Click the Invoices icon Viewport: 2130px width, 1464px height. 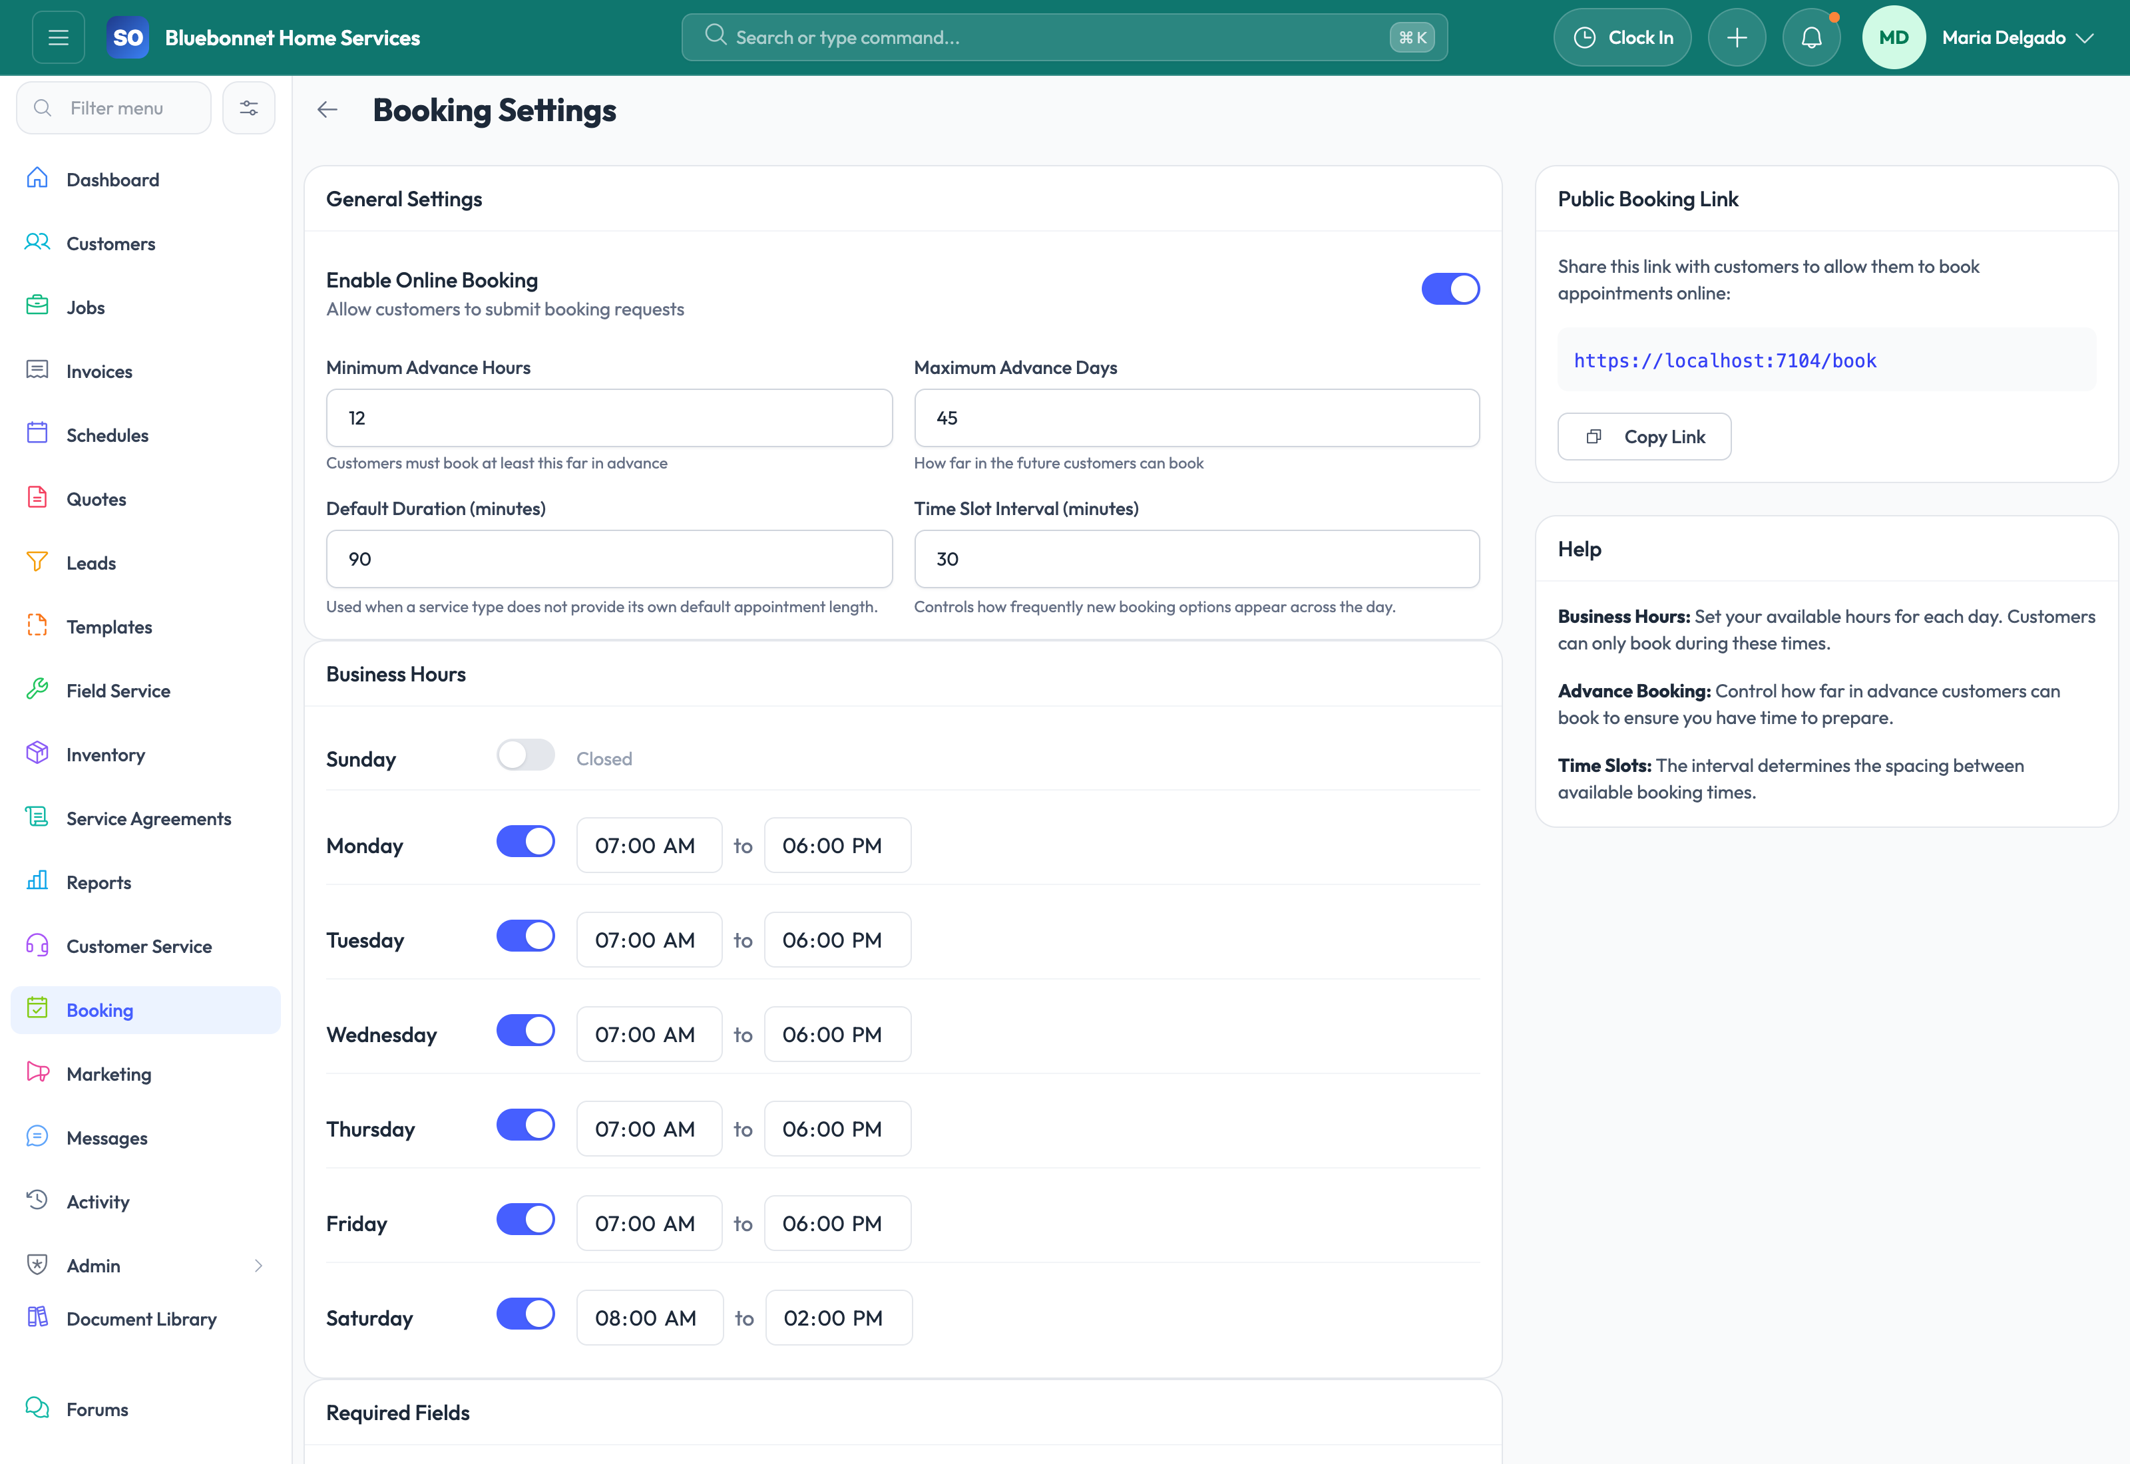[x=37, y=370]
